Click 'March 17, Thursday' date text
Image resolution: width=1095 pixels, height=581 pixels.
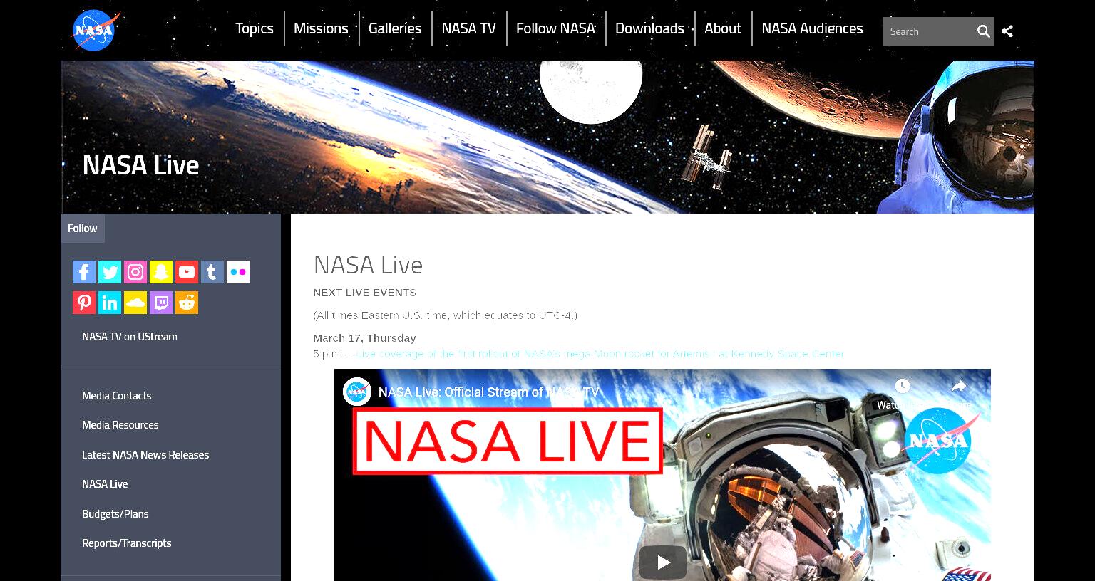click(364, 338)
